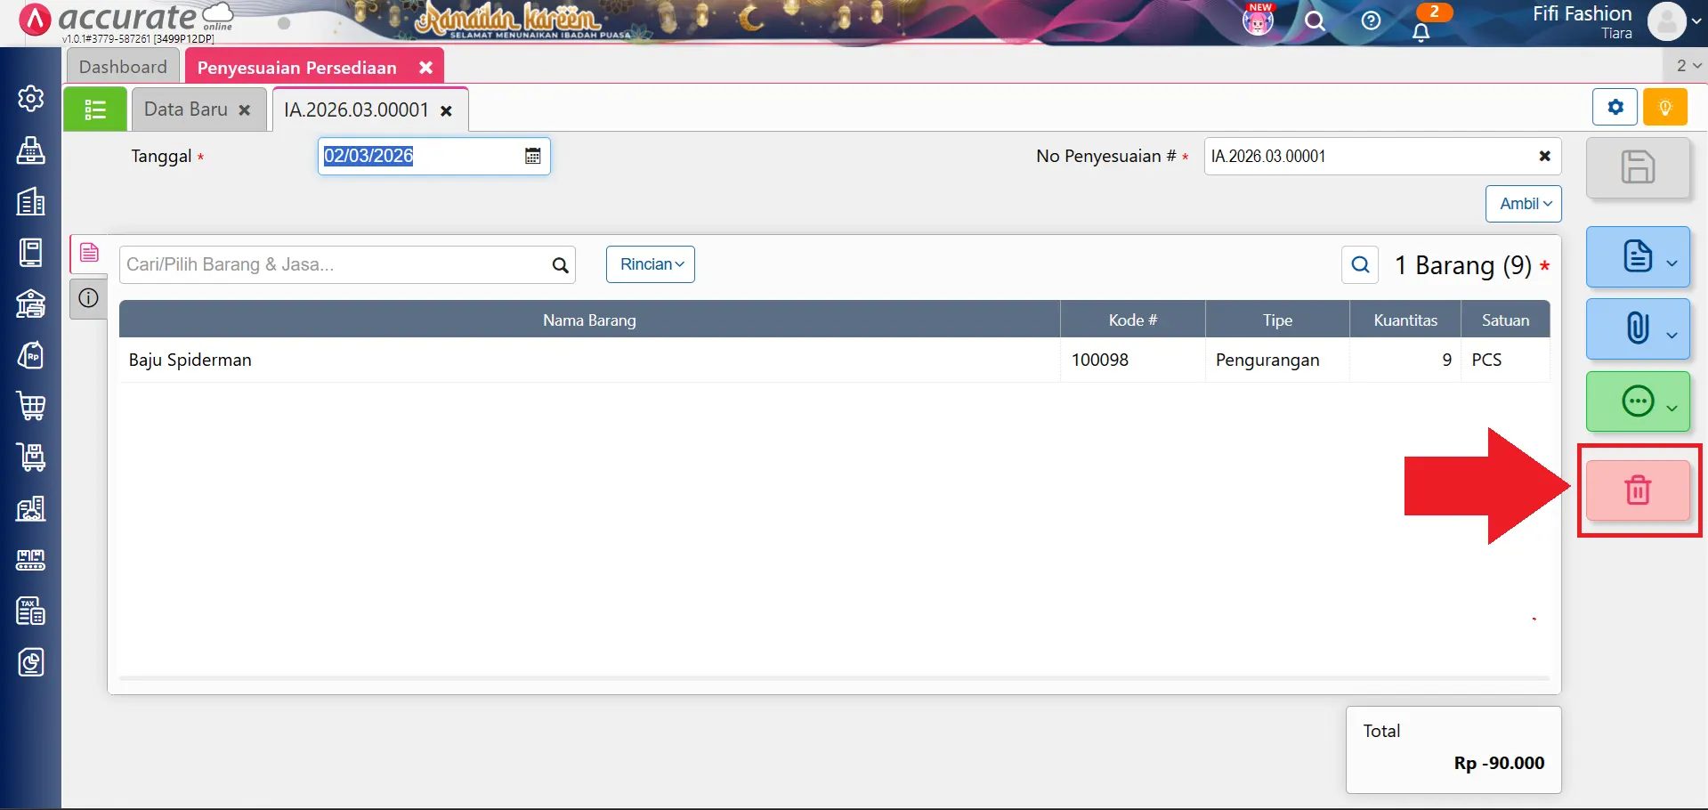This screenshot has width=1708, height=810.
Task: Open the green list view button
Action: coord(95,109)
